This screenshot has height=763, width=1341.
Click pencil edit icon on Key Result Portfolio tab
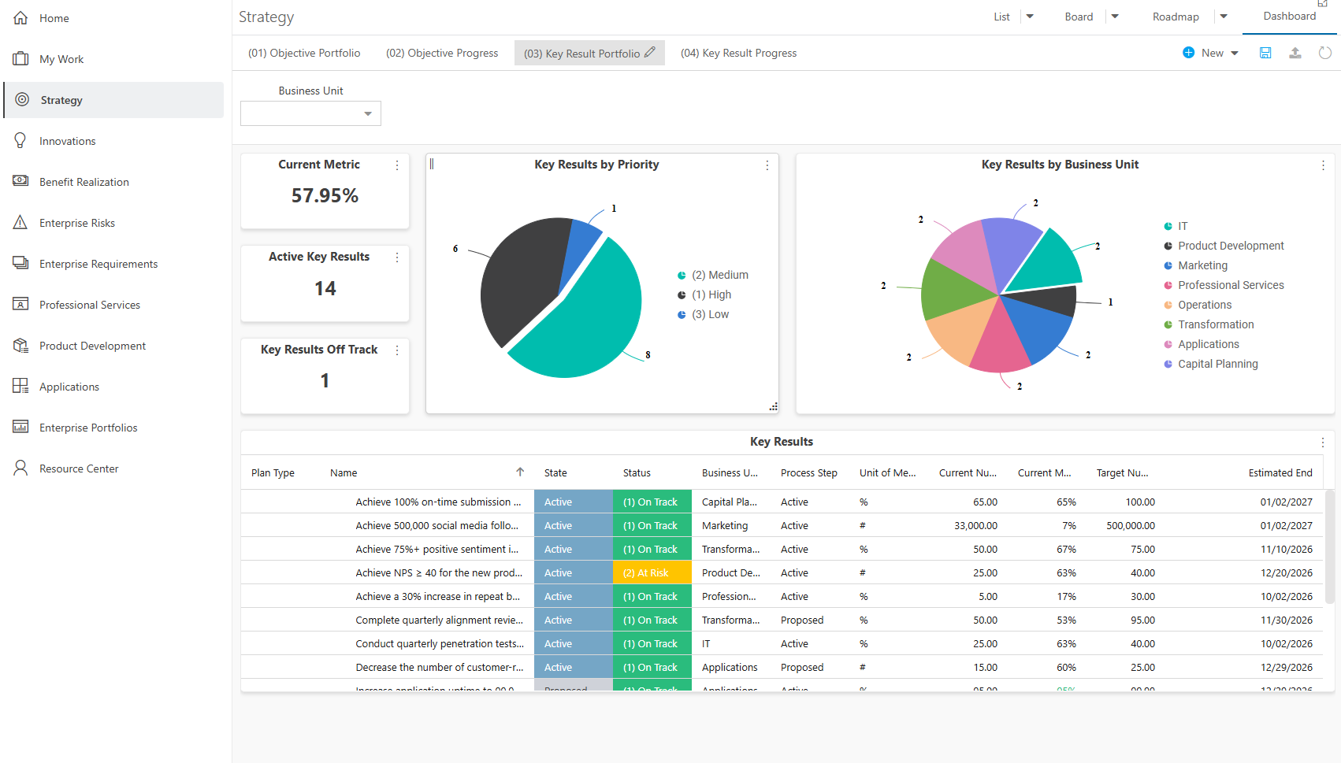tap(650, 52)
